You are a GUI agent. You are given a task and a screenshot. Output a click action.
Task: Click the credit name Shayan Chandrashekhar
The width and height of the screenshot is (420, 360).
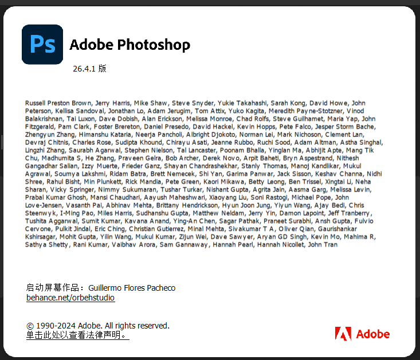tap(201, 166)
